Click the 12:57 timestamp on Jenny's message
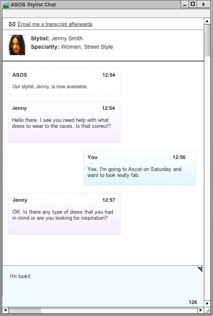 [109, 200]
